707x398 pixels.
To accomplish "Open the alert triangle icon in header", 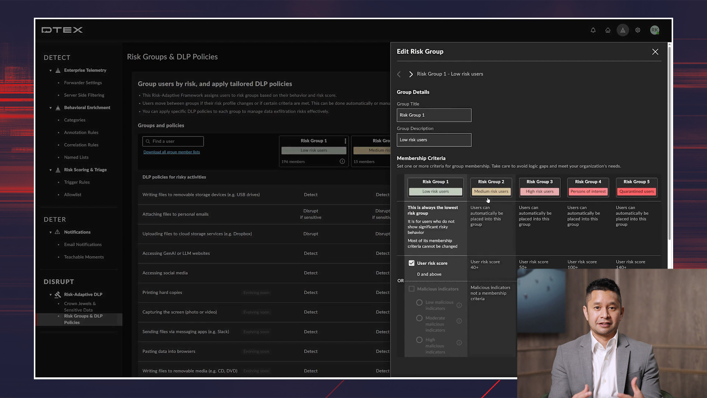I will [x=623, y=30].
